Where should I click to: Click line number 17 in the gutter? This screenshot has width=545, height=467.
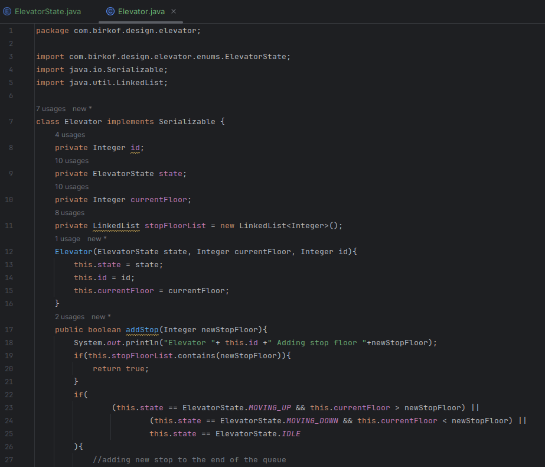coord(9,329)
